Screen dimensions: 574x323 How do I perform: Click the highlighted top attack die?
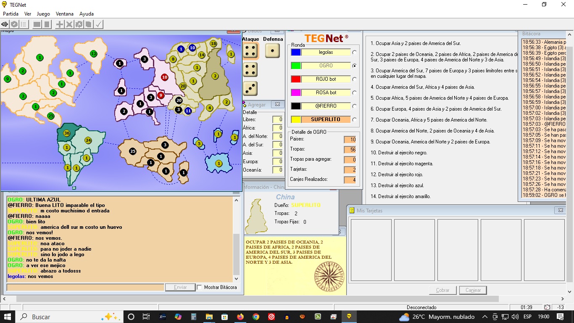(250, 51)
